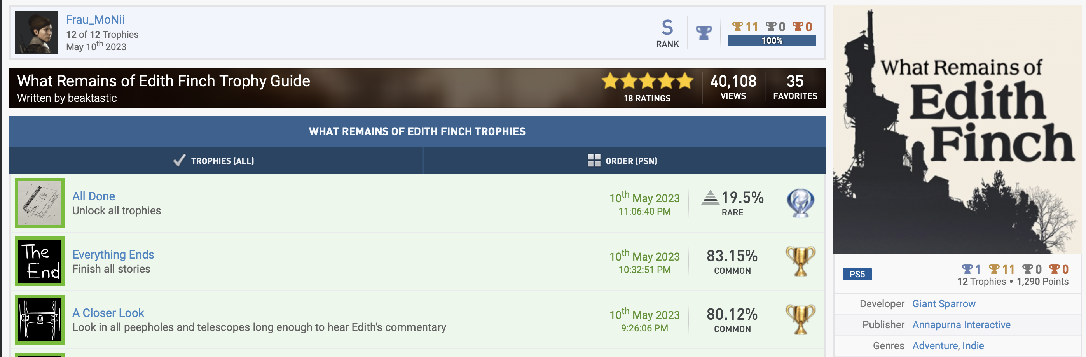Open the Everything Ends trophy link
The width and height of the screenshot is (1086, 357).
coord(113,254)
